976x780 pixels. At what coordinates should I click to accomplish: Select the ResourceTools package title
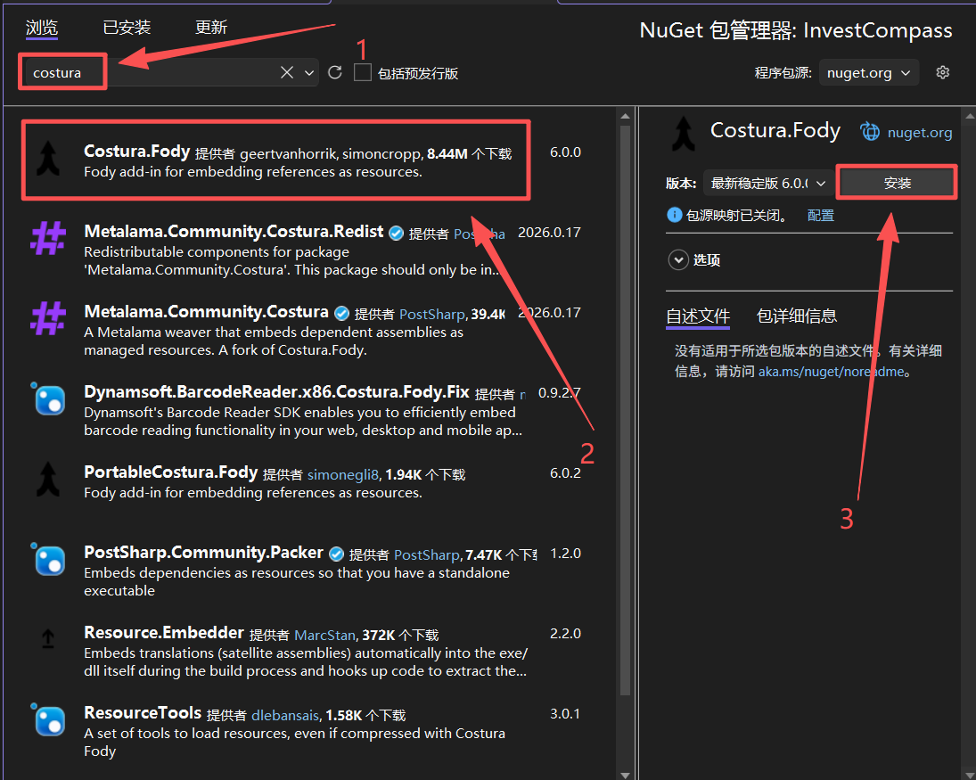pyautogui.click(x=143, y=713)
